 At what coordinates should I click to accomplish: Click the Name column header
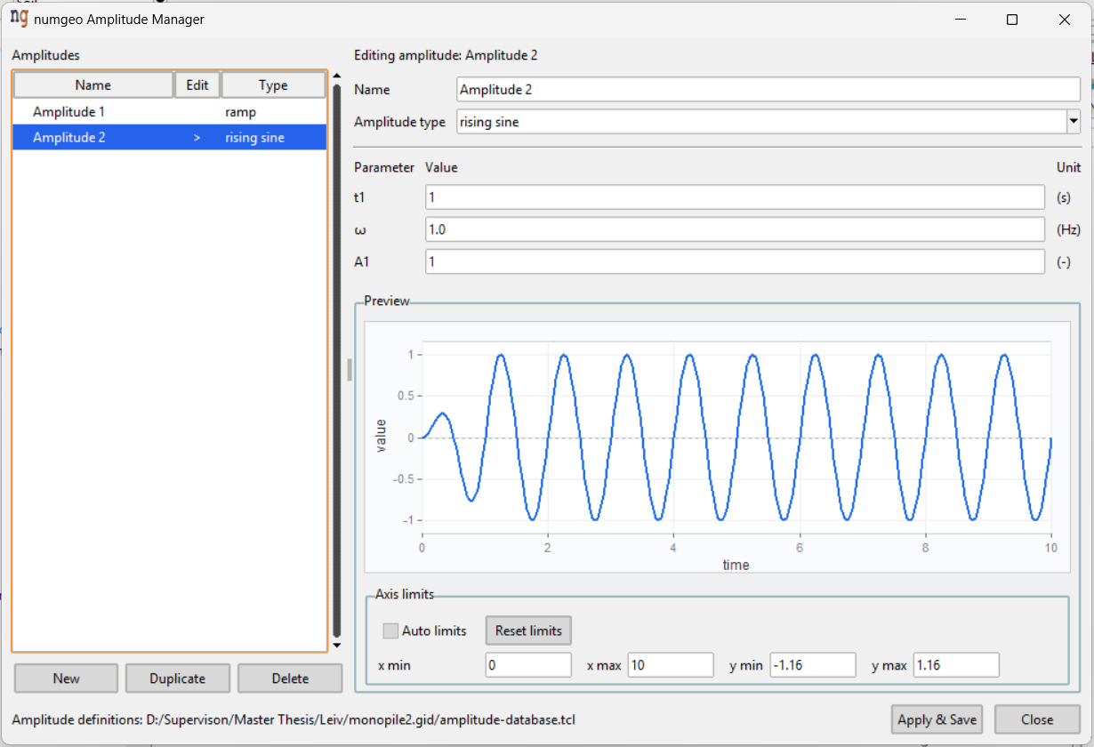93,85
